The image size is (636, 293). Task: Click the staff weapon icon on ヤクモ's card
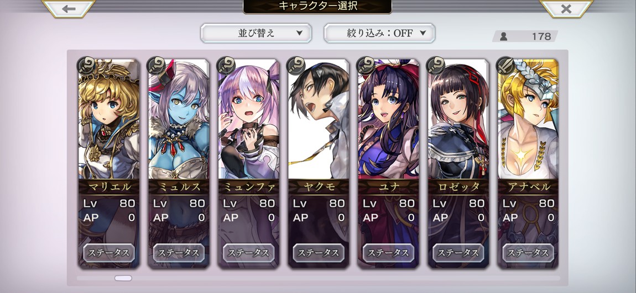296,66
